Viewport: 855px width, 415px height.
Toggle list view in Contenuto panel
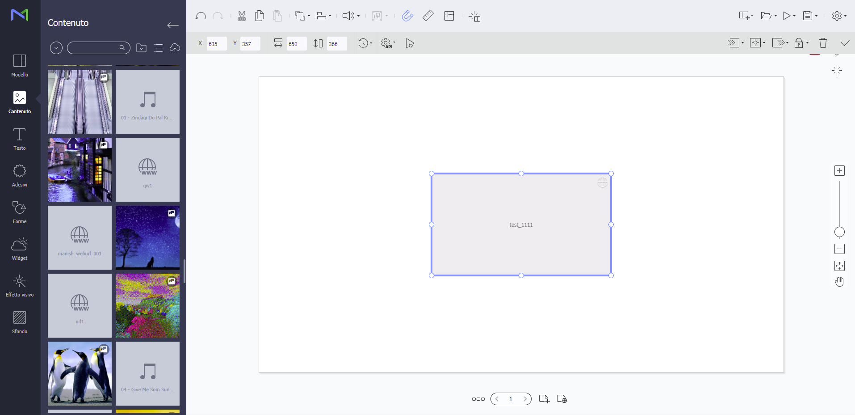158,48
